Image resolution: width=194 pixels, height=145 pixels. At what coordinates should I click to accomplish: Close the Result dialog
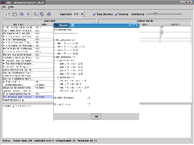pyautogui.click(x=135, y=25)
